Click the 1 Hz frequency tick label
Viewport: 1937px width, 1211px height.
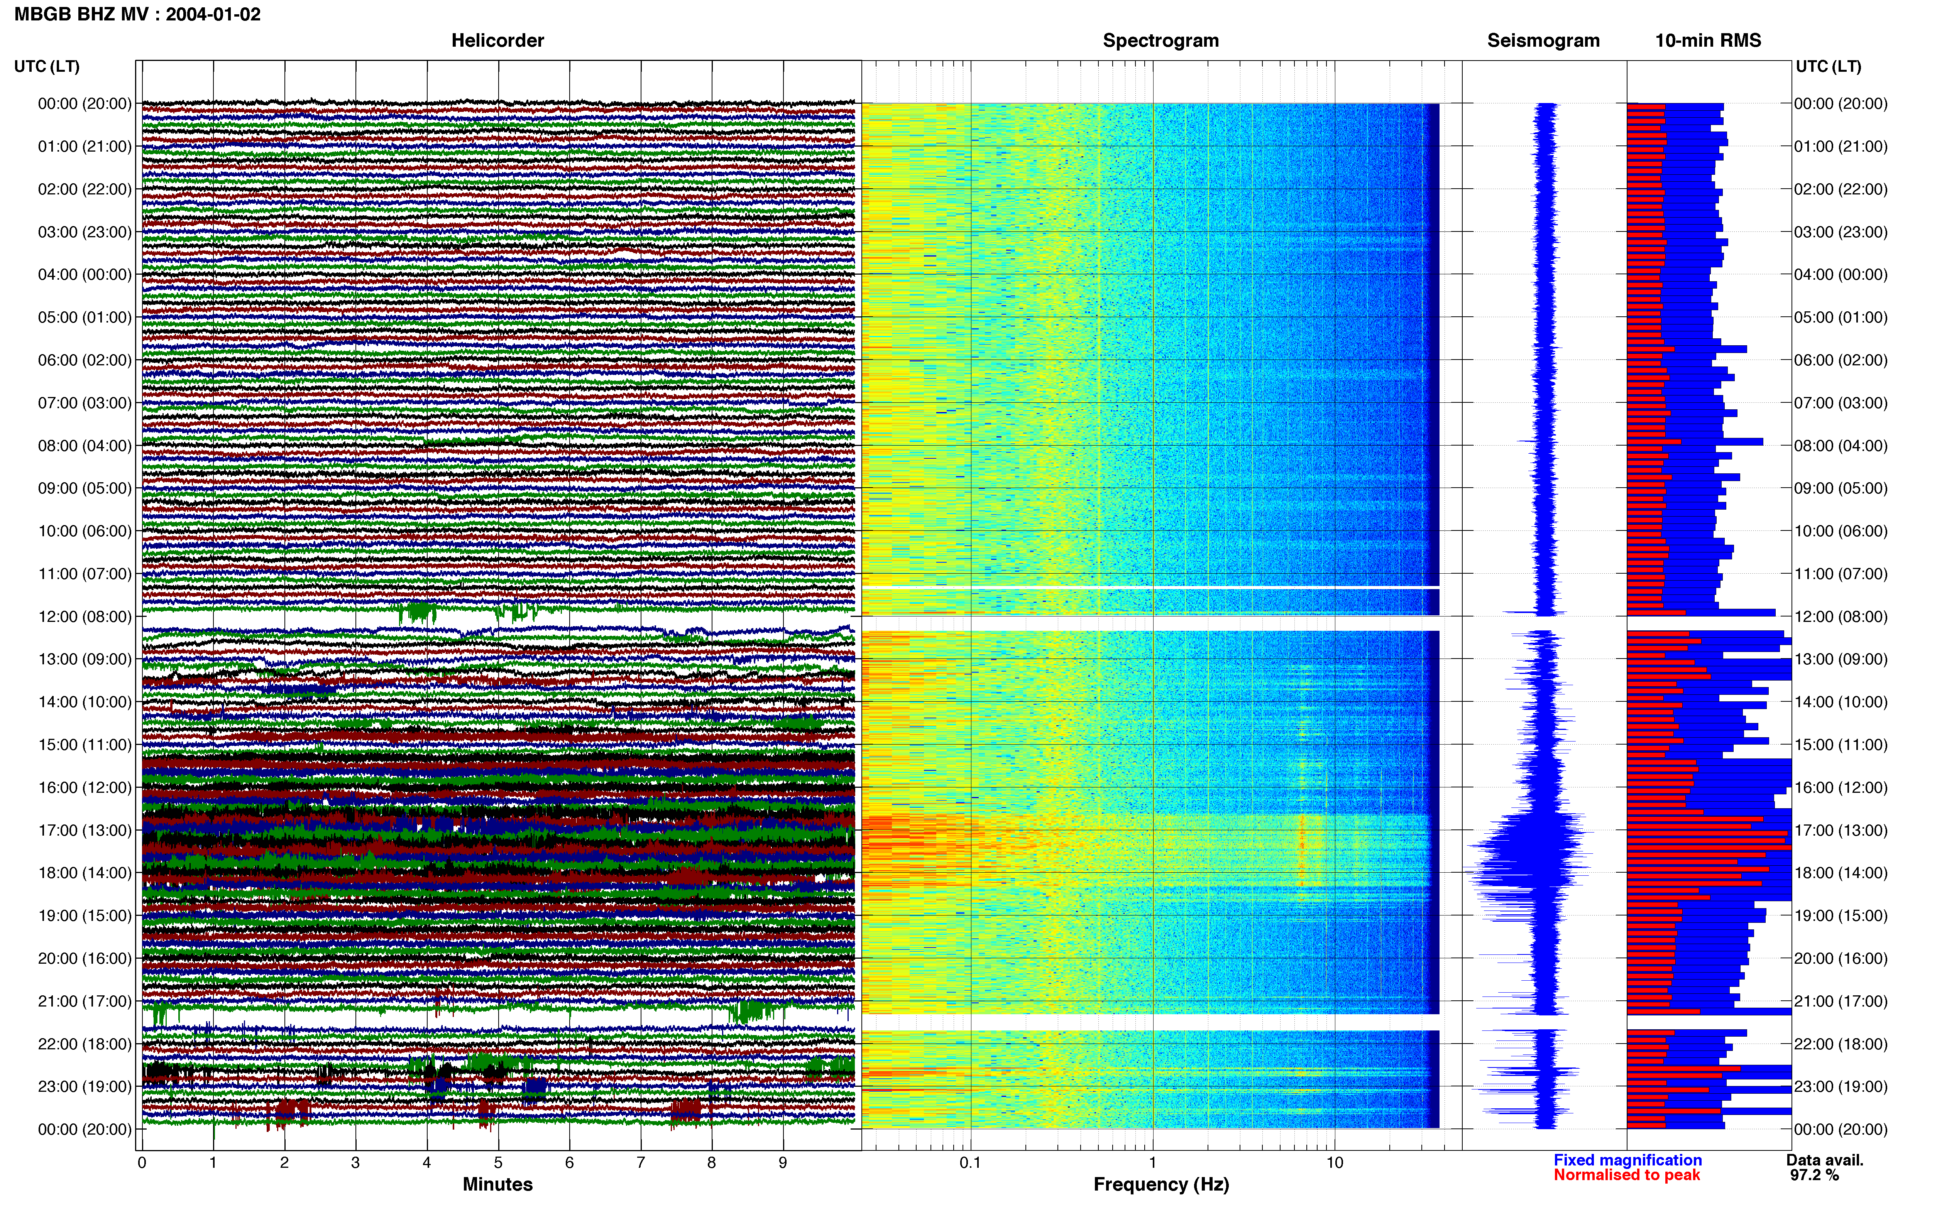(x=1153, y=1163)
